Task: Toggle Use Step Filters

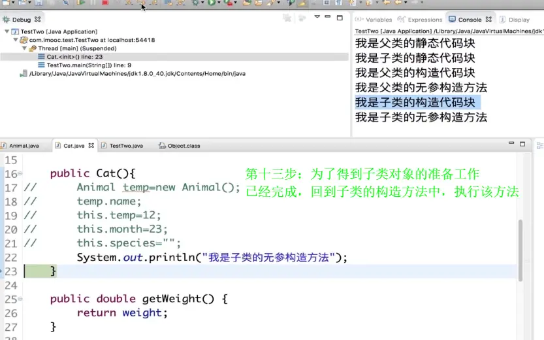Action: [x=180, y=3]
